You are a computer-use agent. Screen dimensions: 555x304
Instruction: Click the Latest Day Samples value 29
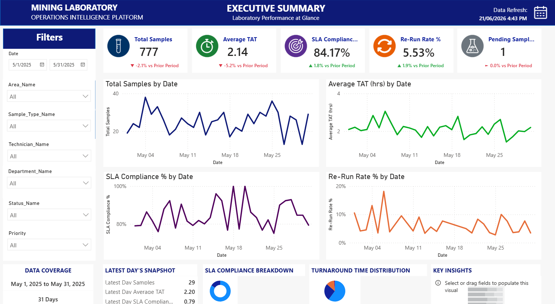pos(192,283)
